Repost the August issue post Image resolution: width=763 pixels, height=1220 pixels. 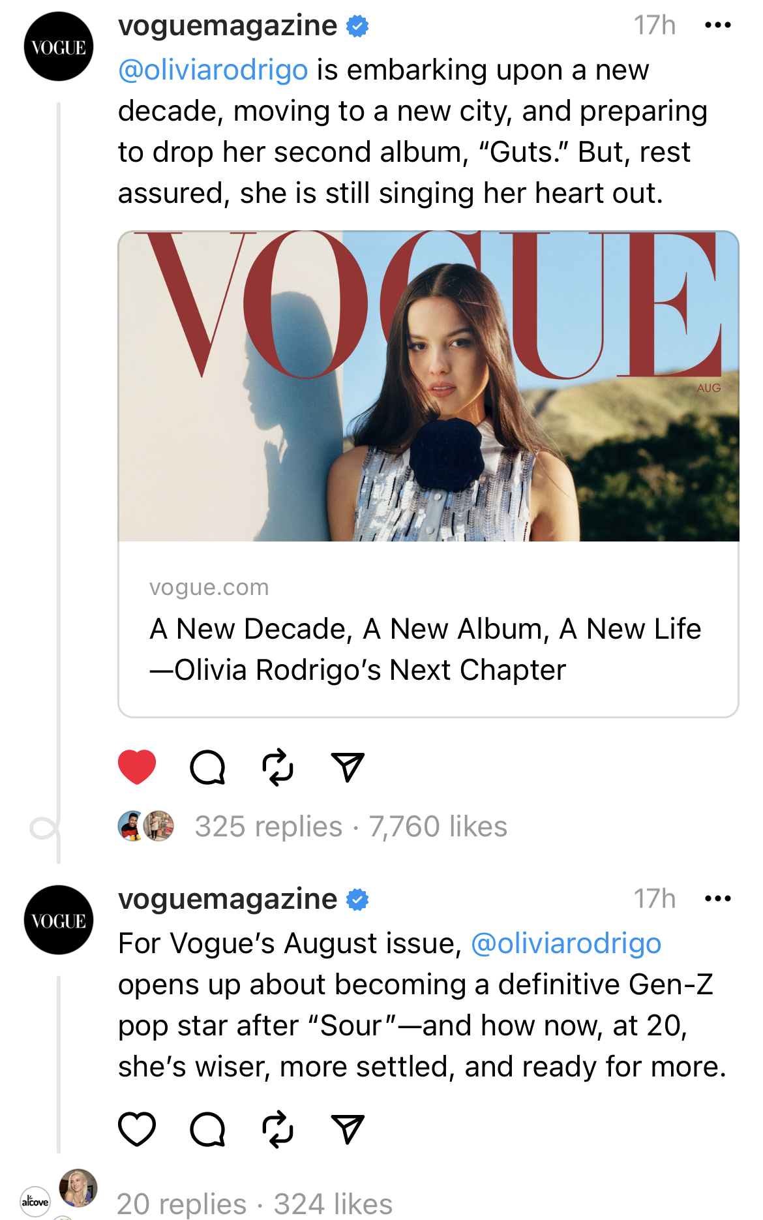coord(278,1129)
